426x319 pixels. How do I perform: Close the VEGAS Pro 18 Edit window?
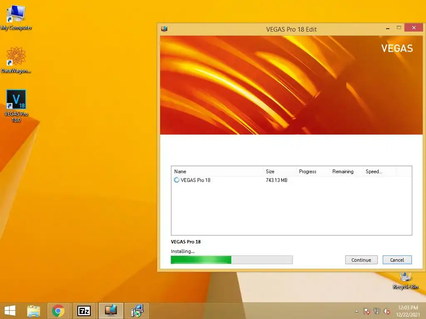[x=414, y=28]
